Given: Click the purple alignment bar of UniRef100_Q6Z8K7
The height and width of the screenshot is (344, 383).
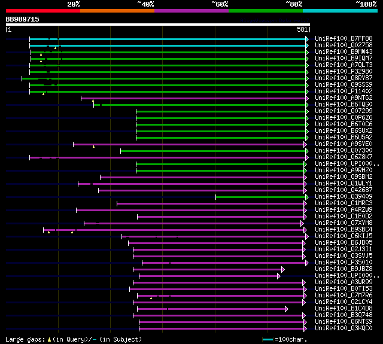Looking at the screenshot, I should (168, 158).
